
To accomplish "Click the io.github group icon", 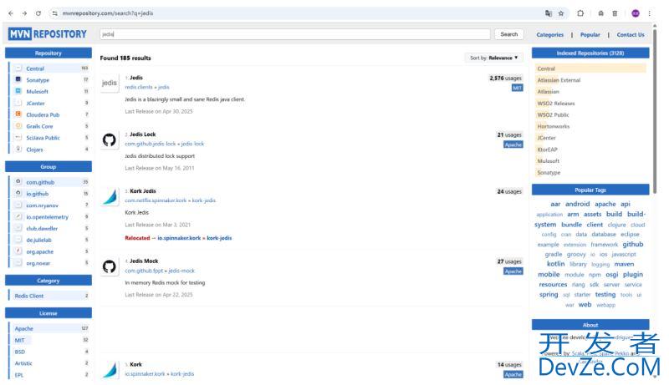I will pyautogui.click(x=18, y=193).
